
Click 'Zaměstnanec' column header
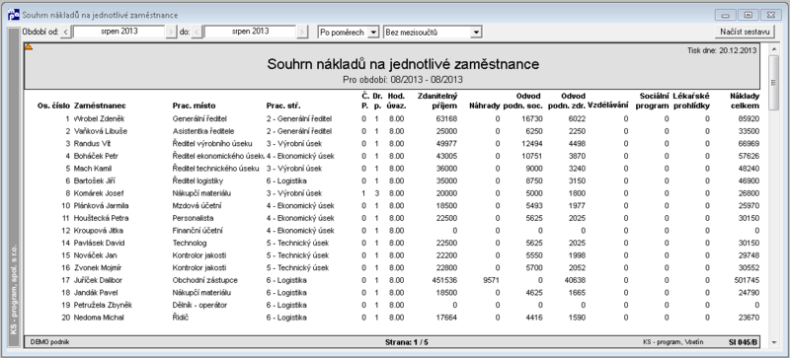point(100,106)
